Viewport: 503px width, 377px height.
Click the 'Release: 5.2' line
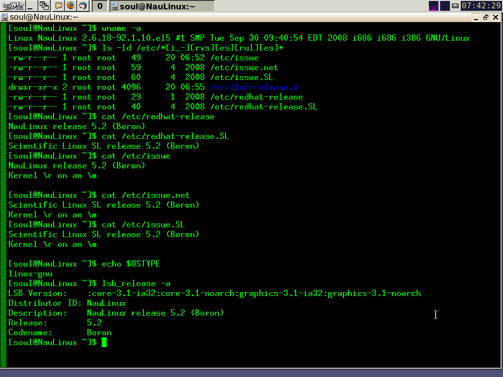click(x=55, y=323)
